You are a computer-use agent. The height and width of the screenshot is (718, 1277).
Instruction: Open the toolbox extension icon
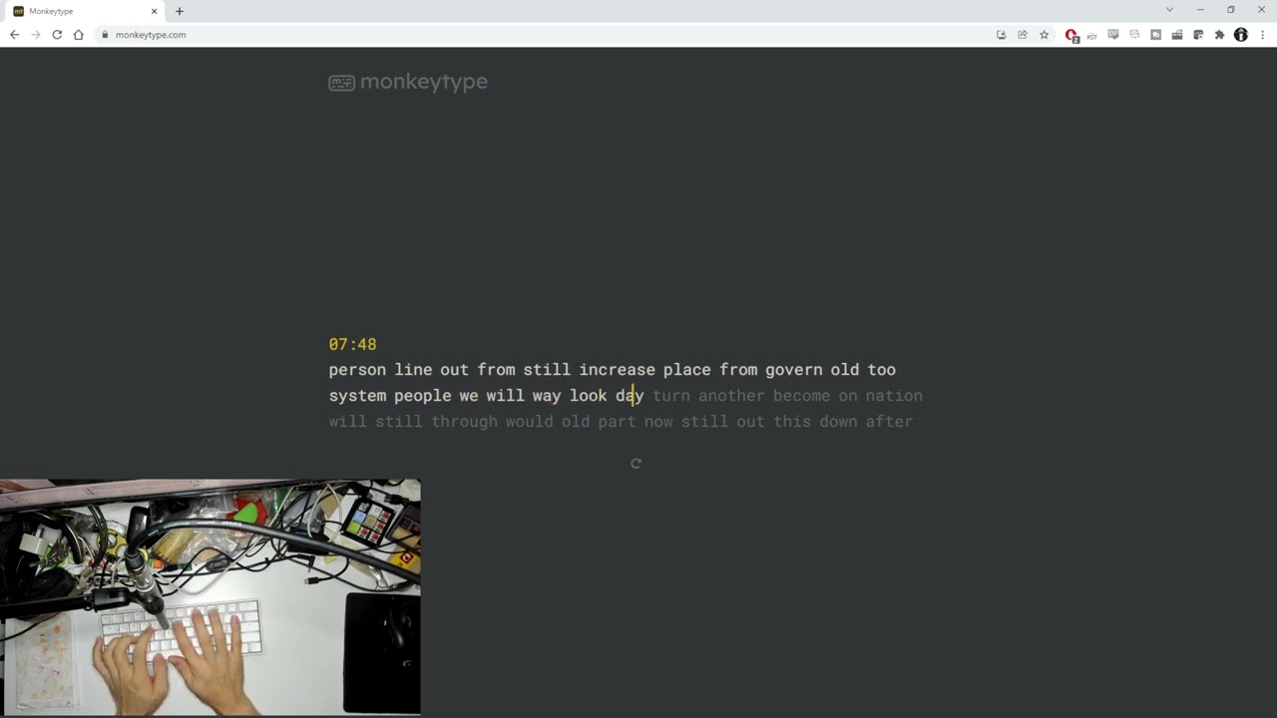(x=1177, y=35)
